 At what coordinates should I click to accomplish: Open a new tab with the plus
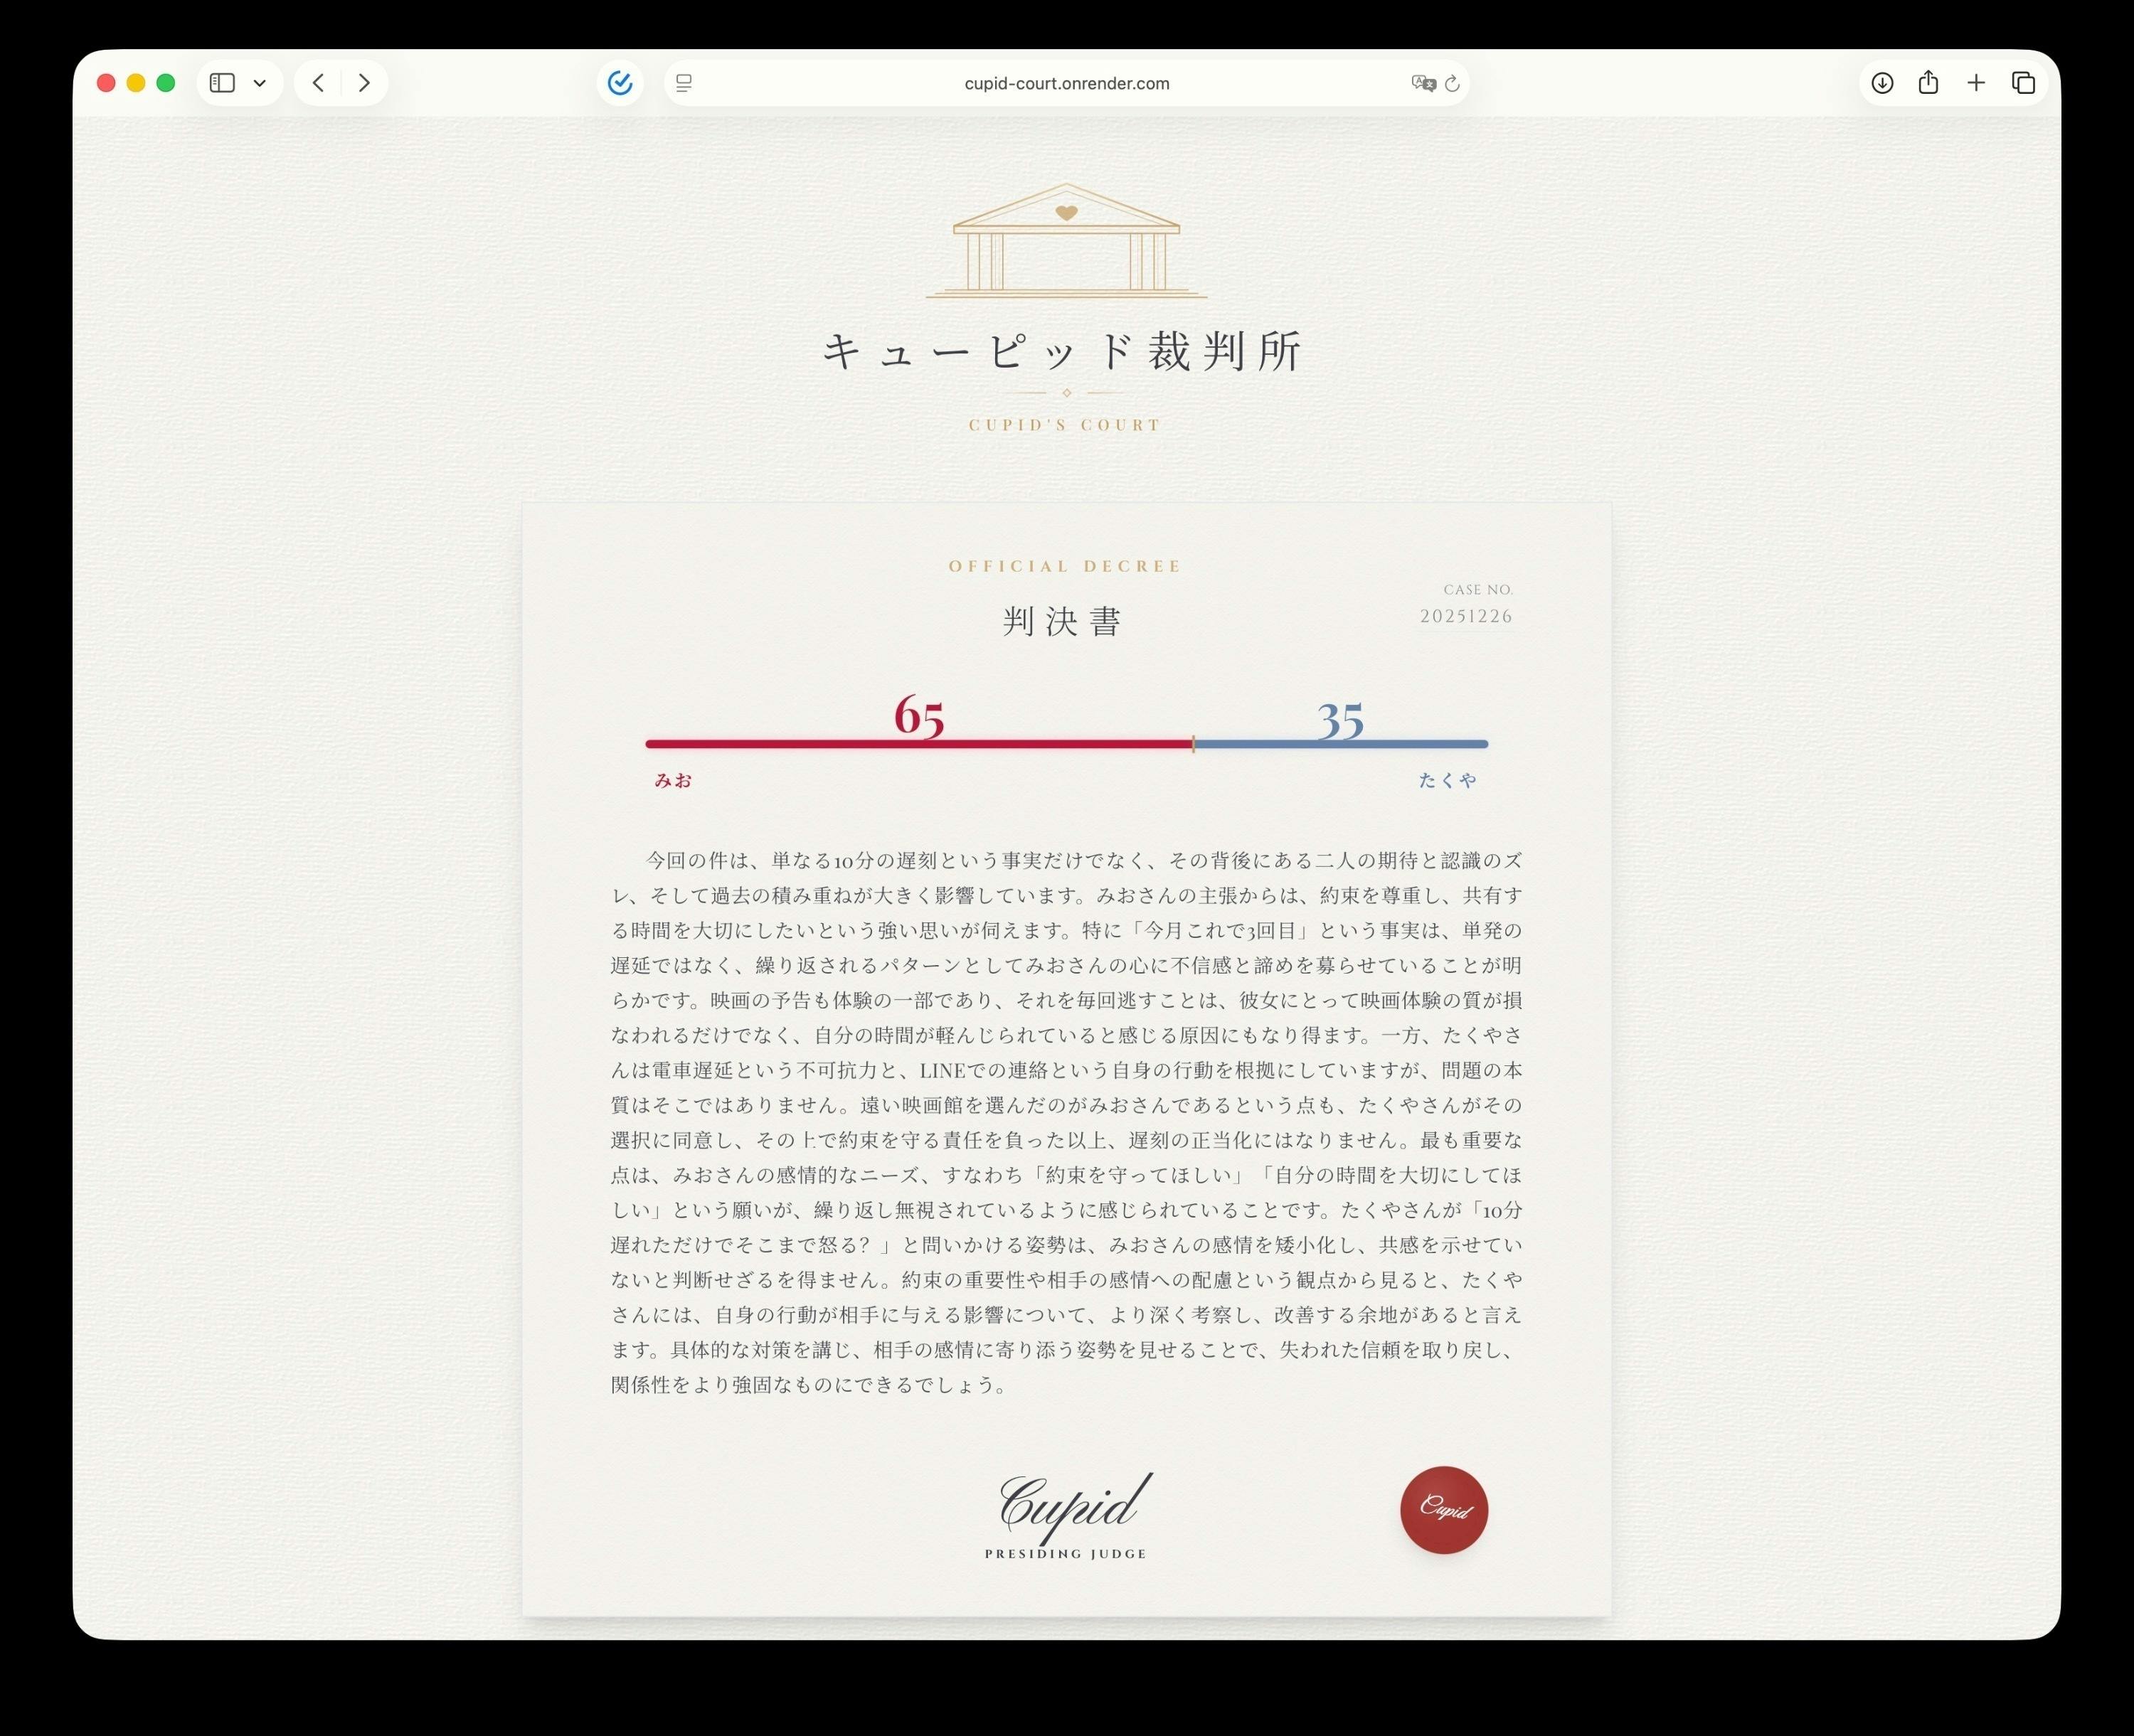click(x=1976, y=83)
